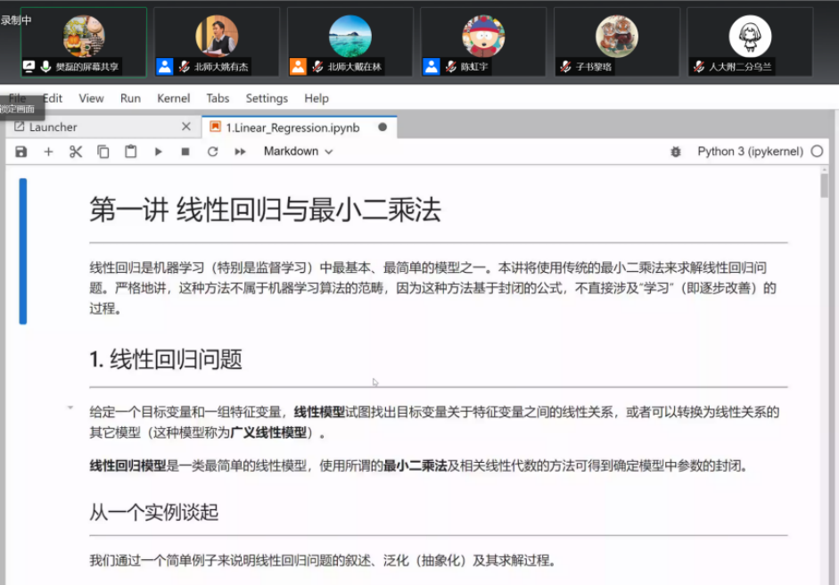Copy the selected cell
The image size is (839, 585).
tap(103, 152)
